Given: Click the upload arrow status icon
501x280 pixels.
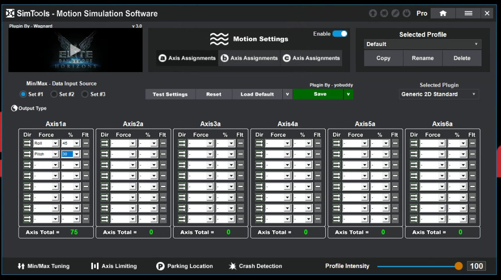Looking at the screenshot, I should pyautogui.click(x=373, y=13).
